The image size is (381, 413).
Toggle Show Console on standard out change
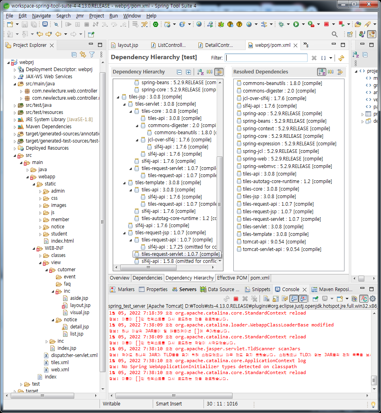coord(294,299)
